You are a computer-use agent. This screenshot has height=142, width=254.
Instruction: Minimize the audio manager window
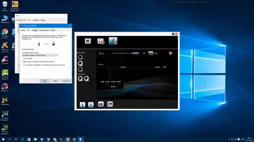[x=173, y=34]
